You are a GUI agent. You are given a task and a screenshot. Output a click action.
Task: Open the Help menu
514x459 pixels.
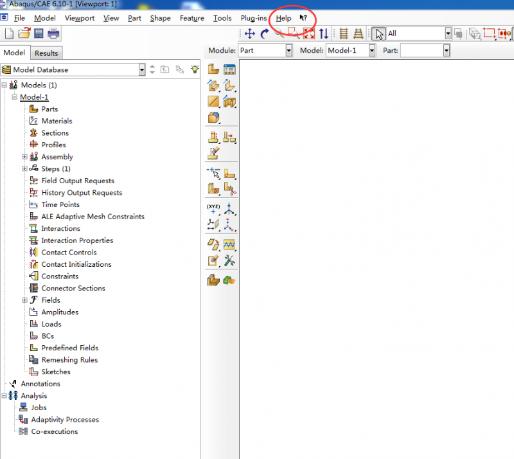[x=283, y=18]
